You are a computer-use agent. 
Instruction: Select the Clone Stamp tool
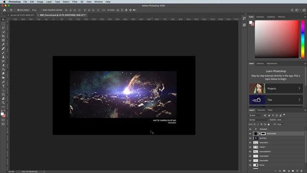(3, 57)
